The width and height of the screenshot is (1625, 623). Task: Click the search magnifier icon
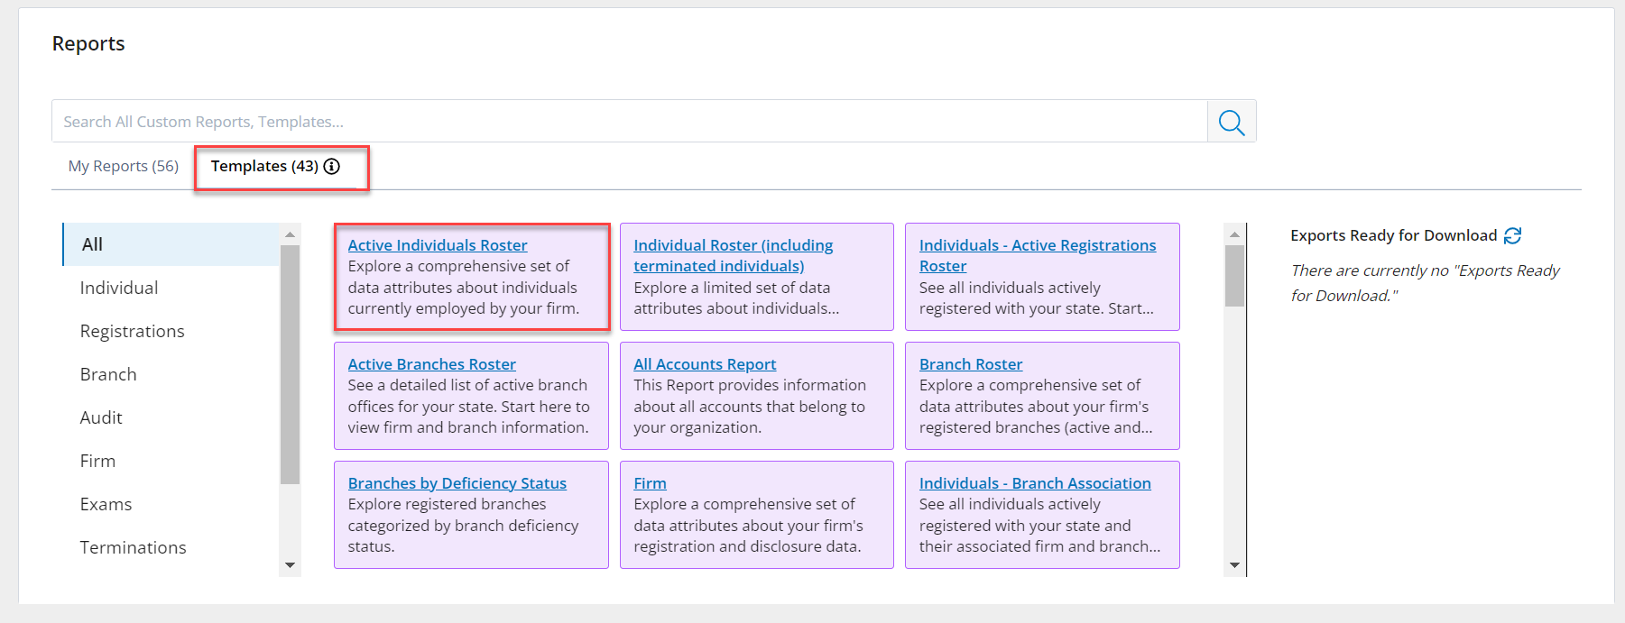point(1231,122)
